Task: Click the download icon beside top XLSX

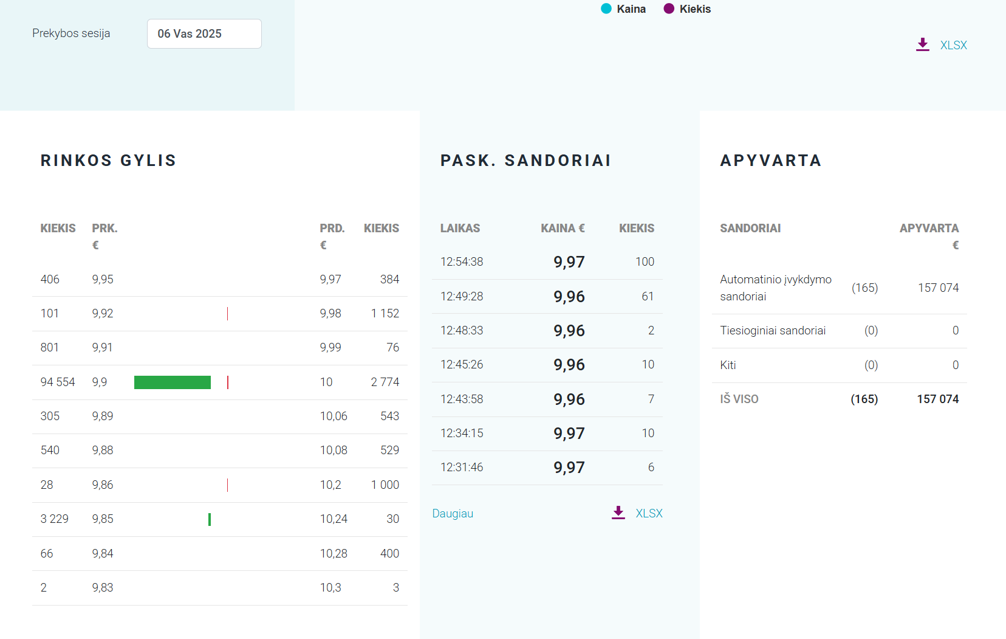Action: [922, 44]
